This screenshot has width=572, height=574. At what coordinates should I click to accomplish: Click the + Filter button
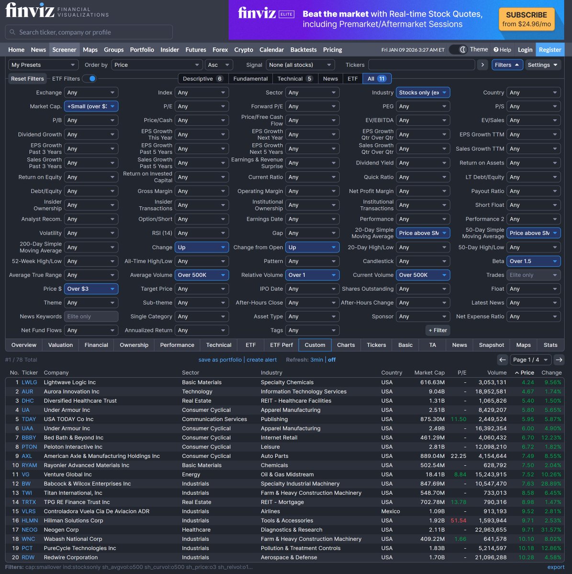coord(437,330)
